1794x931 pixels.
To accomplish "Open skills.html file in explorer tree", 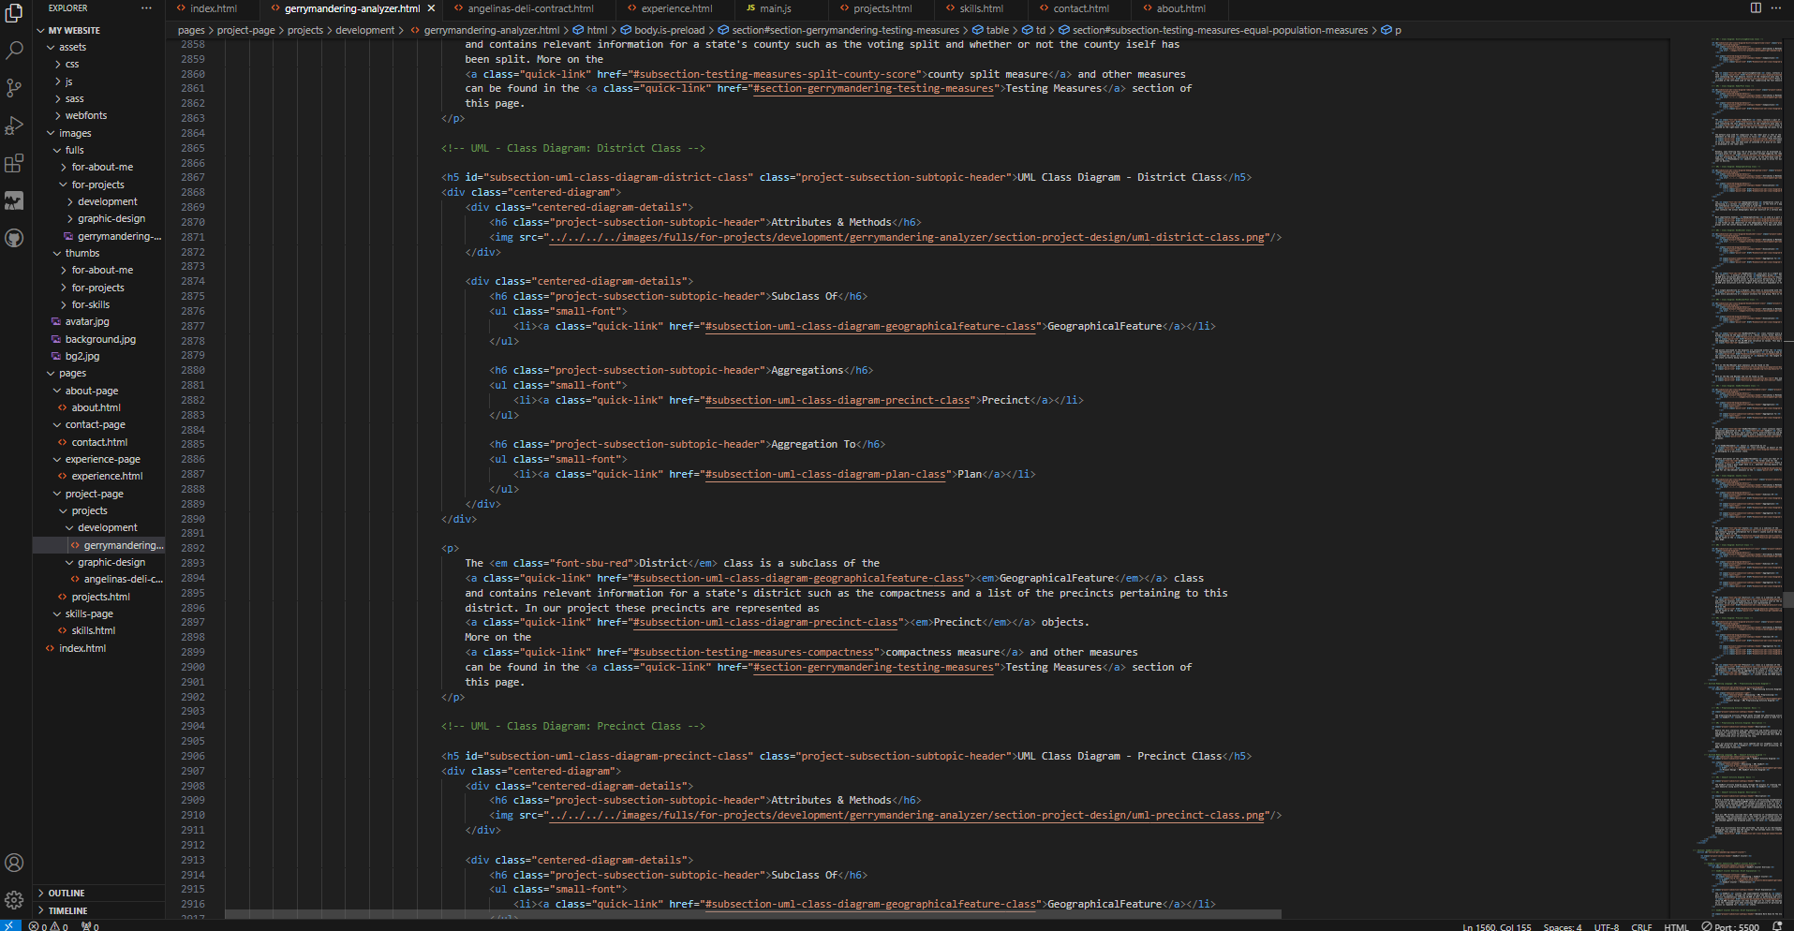I will [94, 631].
